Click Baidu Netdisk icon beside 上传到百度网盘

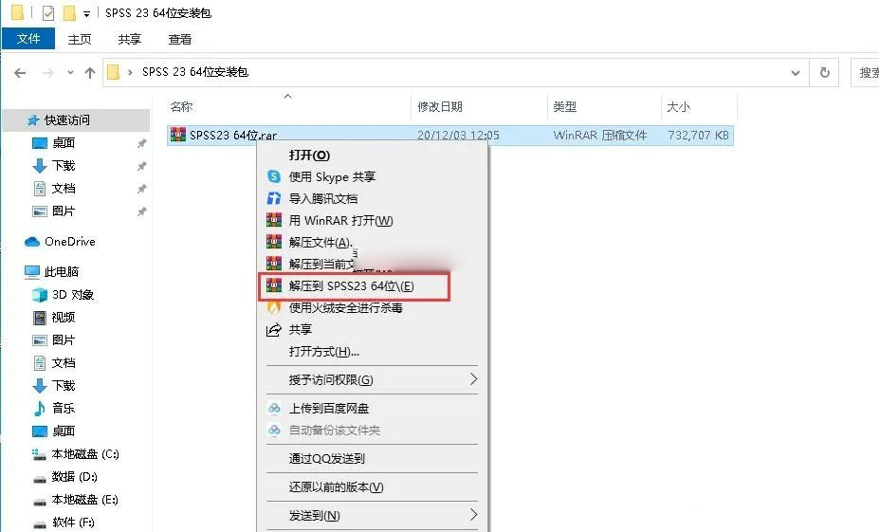(274, 408)
